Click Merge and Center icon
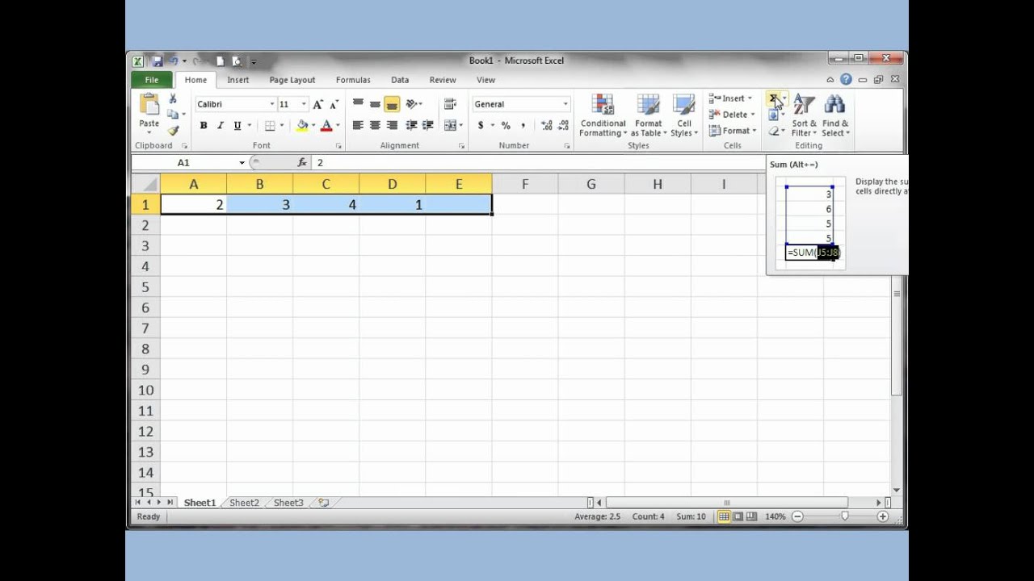This screenshot has width=1034, height=581. click(x=449, y=125)
